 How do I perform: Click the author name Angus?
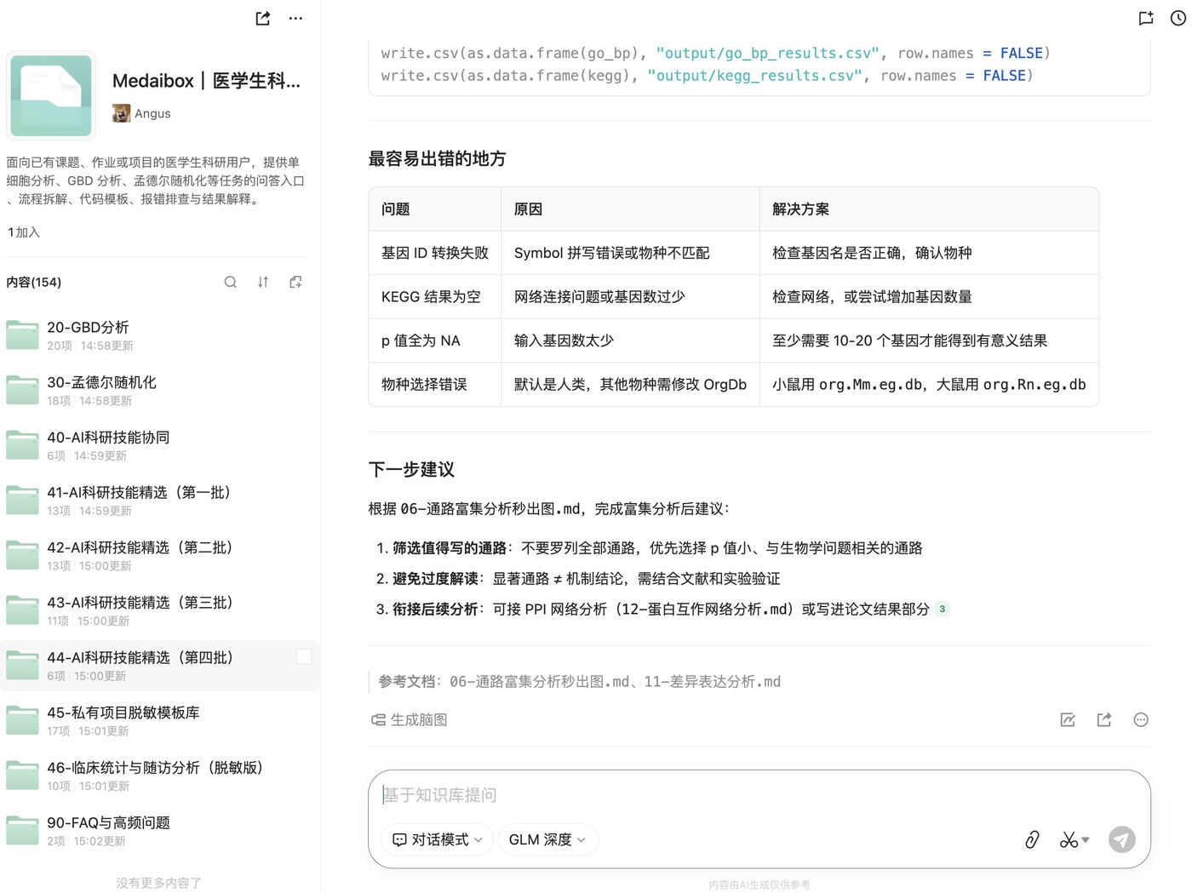pyautogui.click(x=152, y=113)
